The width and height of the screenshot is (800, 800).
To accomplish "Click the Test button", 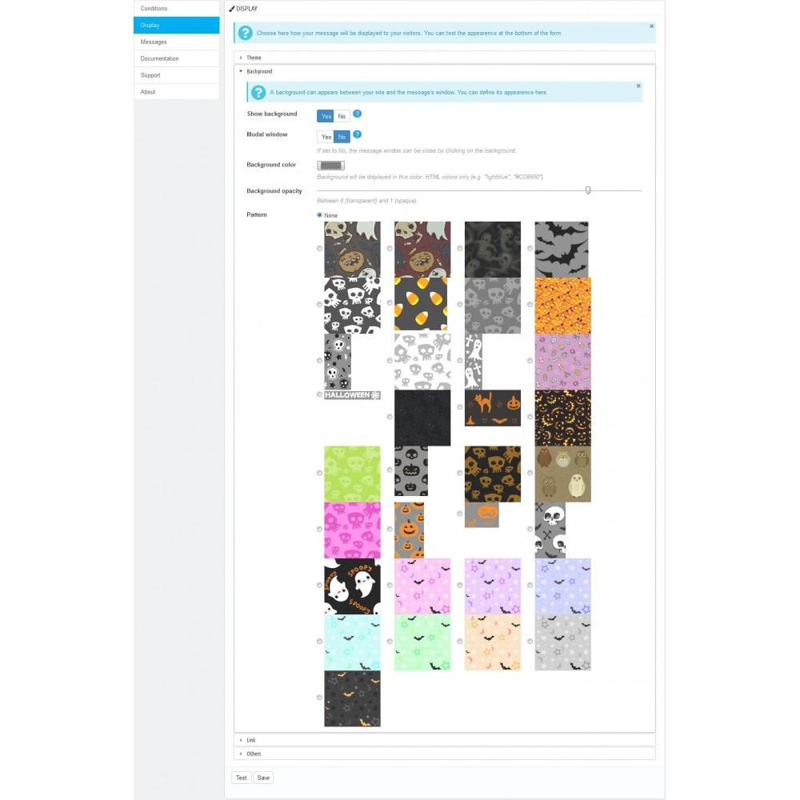I will pyautogui.click(x=242, y=778).
